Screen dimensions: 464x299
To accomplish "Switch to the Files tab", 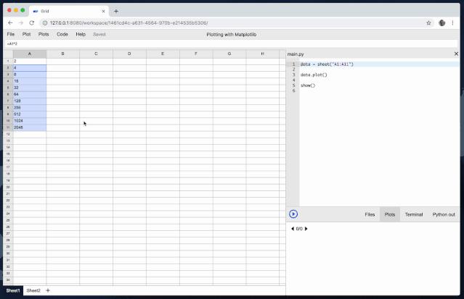I will tap(370, 214).
